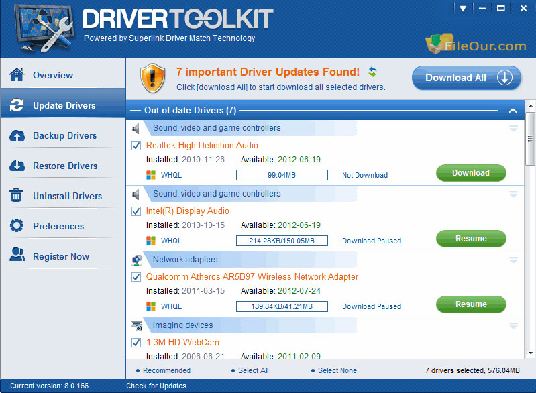
Task: Open the title bar dropdown menu arrow
Action: coord(463,9)
